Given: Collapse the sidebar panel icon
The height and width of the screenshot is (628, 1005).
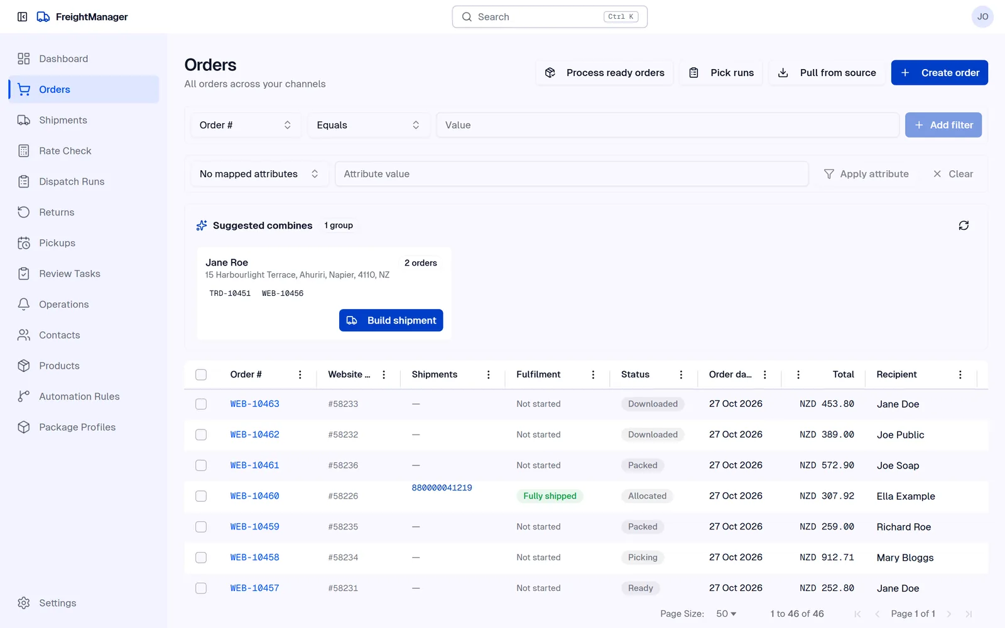Looking at the screenshot, I should 23,17.
